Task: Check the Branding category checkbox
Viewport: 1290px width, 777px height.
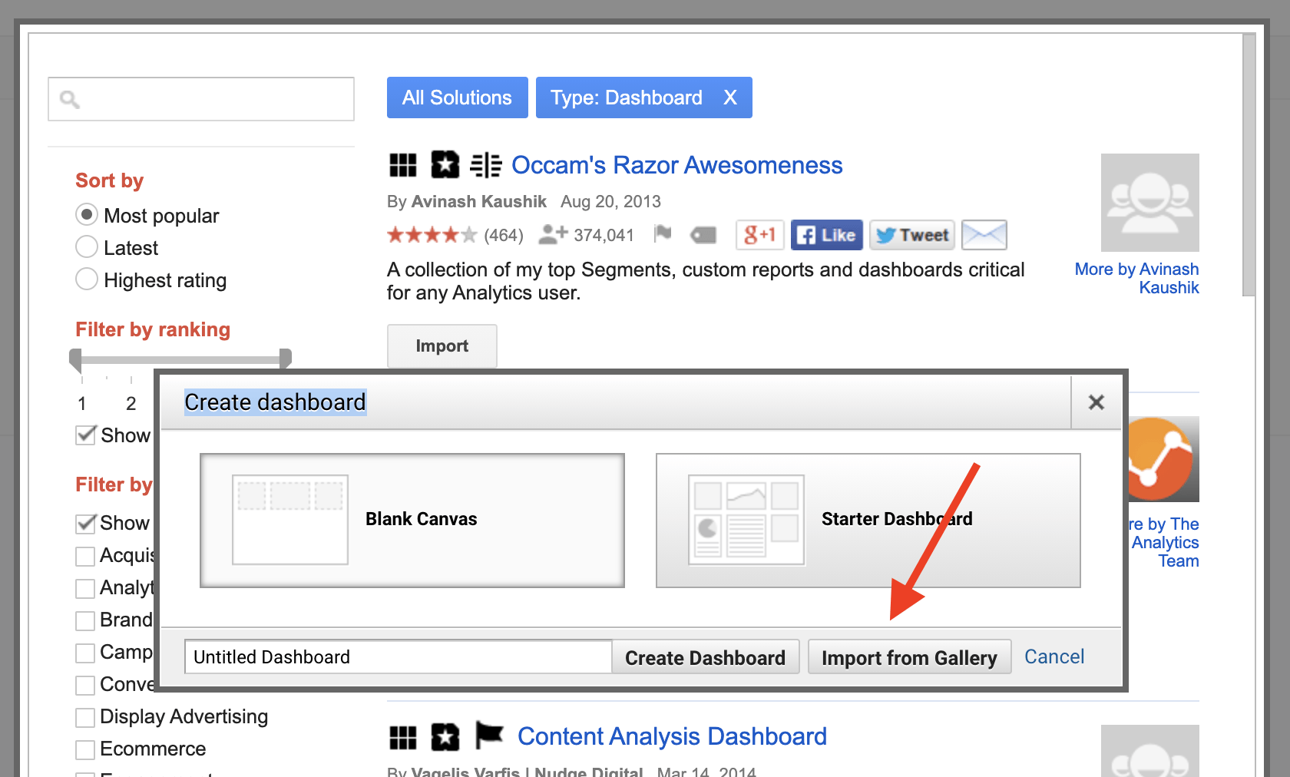Action: [85, 620]
